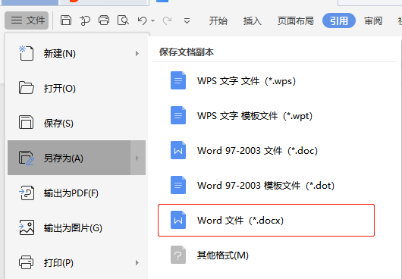Open the customize quick access toolbar dropdown
402x279 pixels.
point(187,20)
